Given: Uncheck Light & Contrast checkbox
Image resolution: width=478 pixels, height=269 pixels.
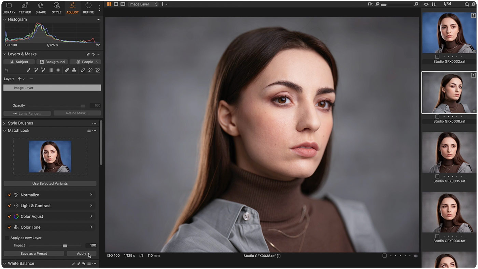Looking at the screenshot, I should [x=10, y=206].
